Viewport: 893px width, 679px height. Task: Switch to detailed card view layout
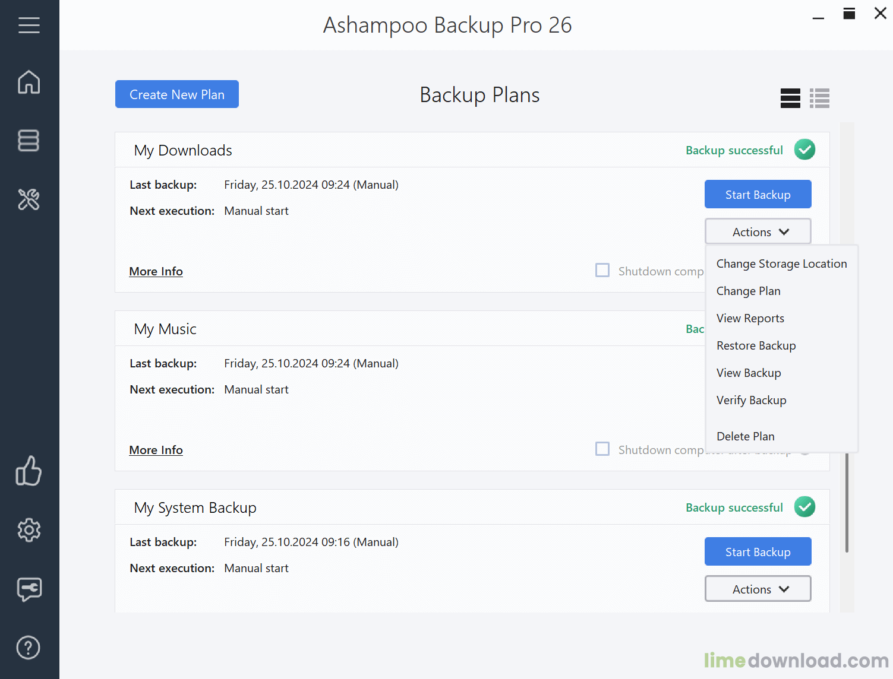790,98
